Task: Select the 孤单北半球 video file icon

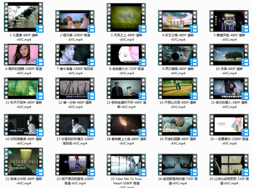Action: tap(24, 162)
